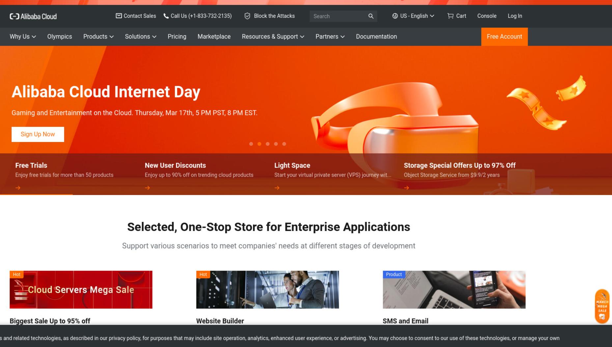Click the Free Trials heading
612x347 pixels.
(x=31, y=165)
